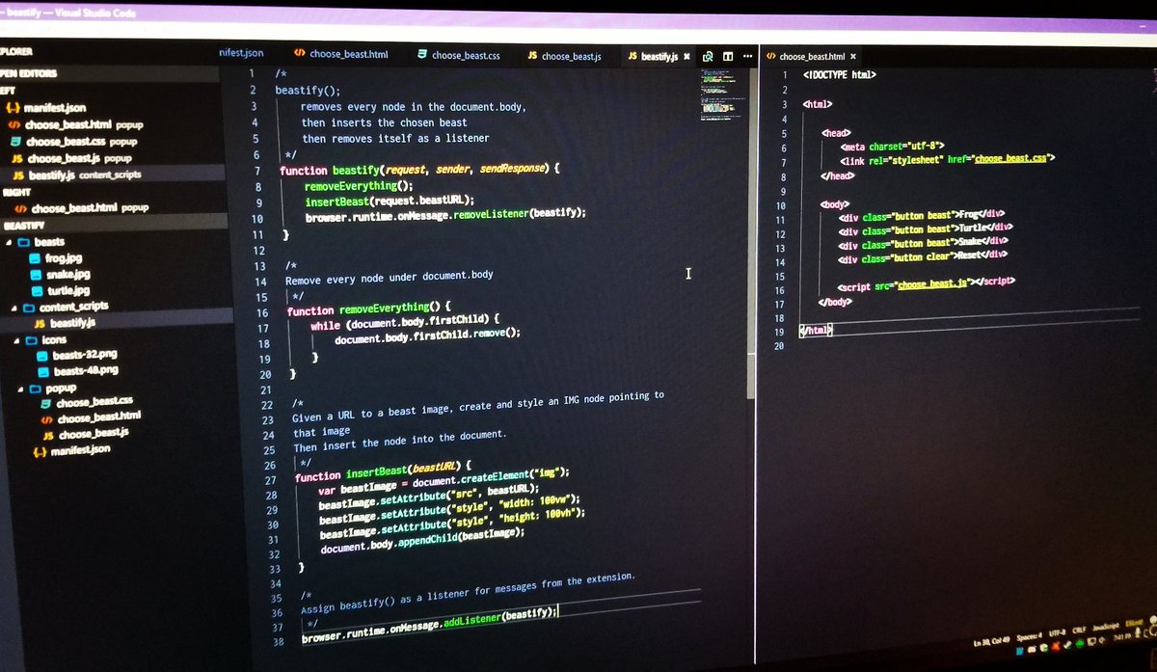Screen dimensions: 1157x672
Task: Open choose_beast.html in popup folder tree
Action: pos(99,417)
